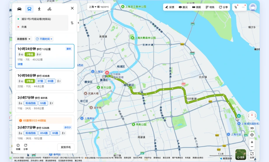Screen dimensions: 269x162
Task: Click 19/25°C weather info at top
Action: [104, 7]
